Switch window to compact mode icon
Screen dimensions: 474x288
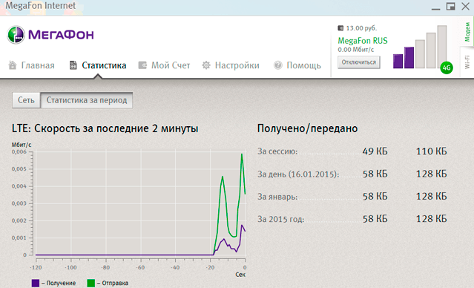pos(451,7)
